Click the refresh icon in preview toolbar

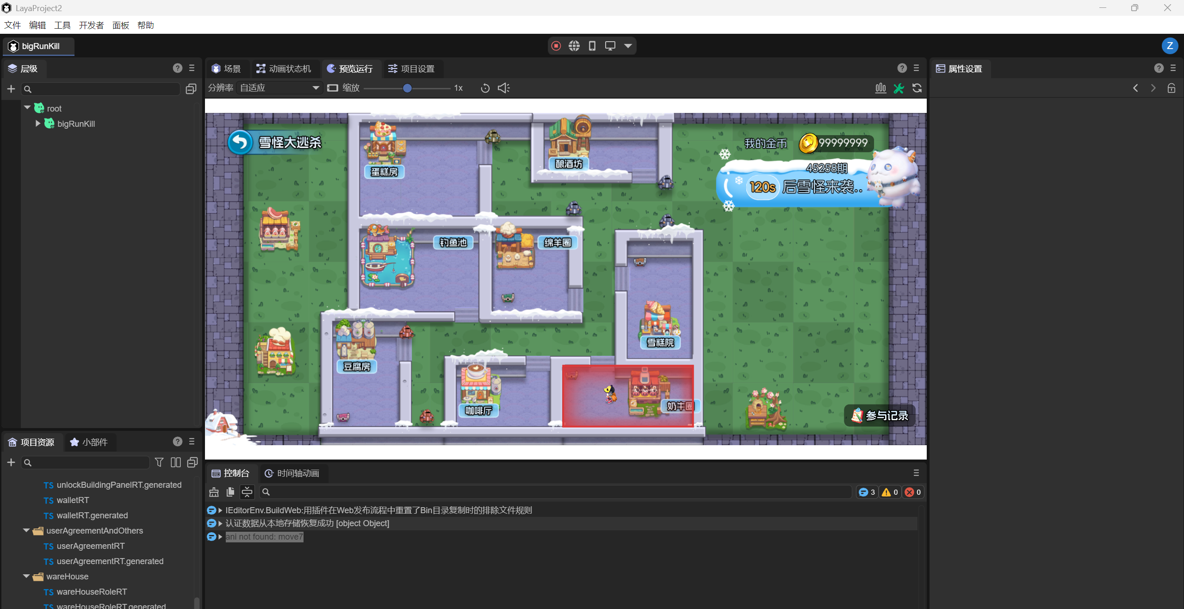(x=917, y=88)
